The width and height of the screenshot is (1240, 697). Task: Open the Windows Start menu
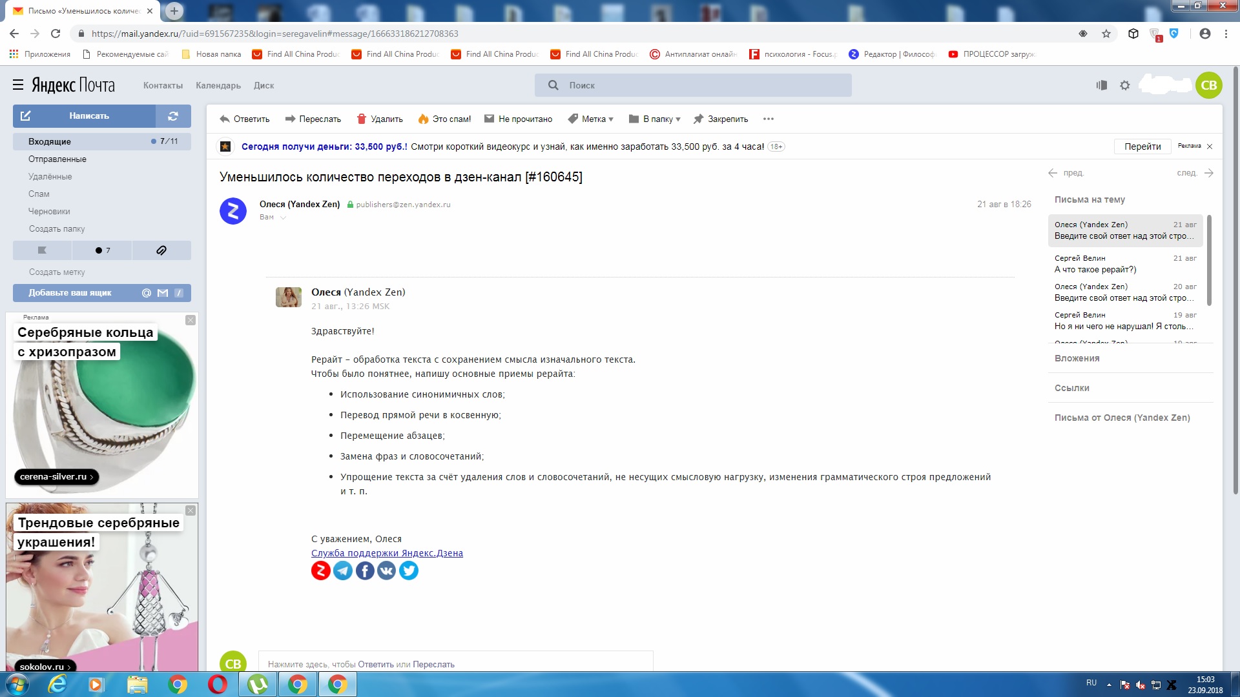click(17, 684)
